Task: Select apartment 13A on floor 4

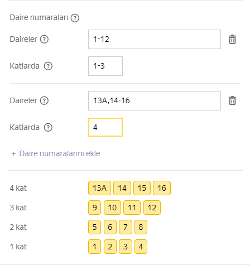Action: tap(99, 188)
